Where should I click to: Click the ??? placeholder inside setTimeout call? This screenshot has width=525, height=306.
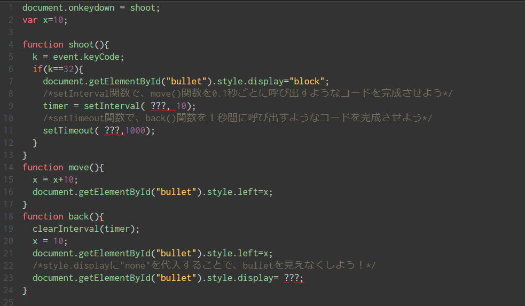[113, 130]
